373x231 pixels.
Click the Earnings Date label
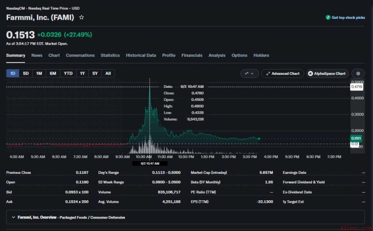(295, 172)
